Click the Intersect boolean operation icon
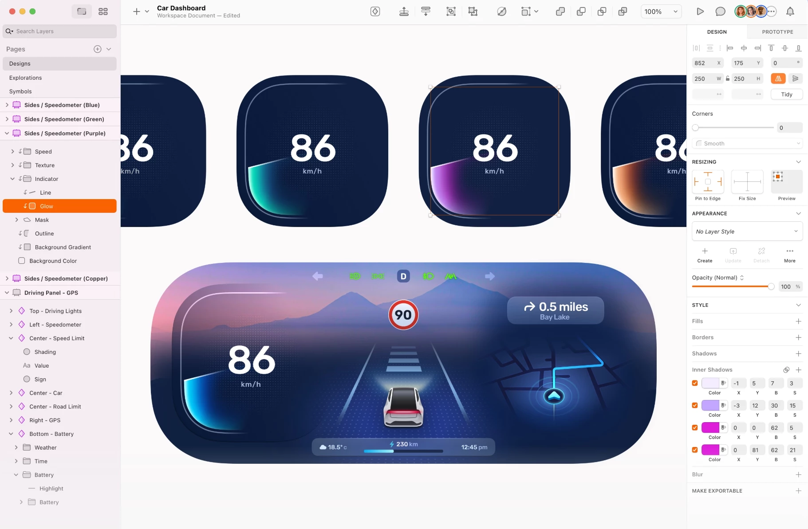 point(602,12)
